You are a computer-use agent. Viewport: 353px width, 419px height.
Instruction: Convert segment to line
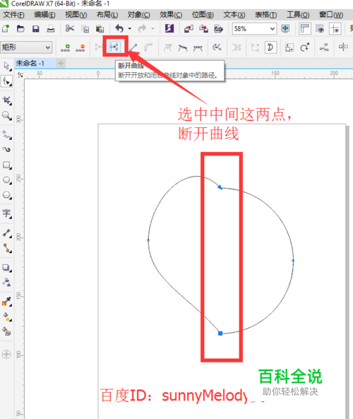pyautogui.click(x=133, y=48)
